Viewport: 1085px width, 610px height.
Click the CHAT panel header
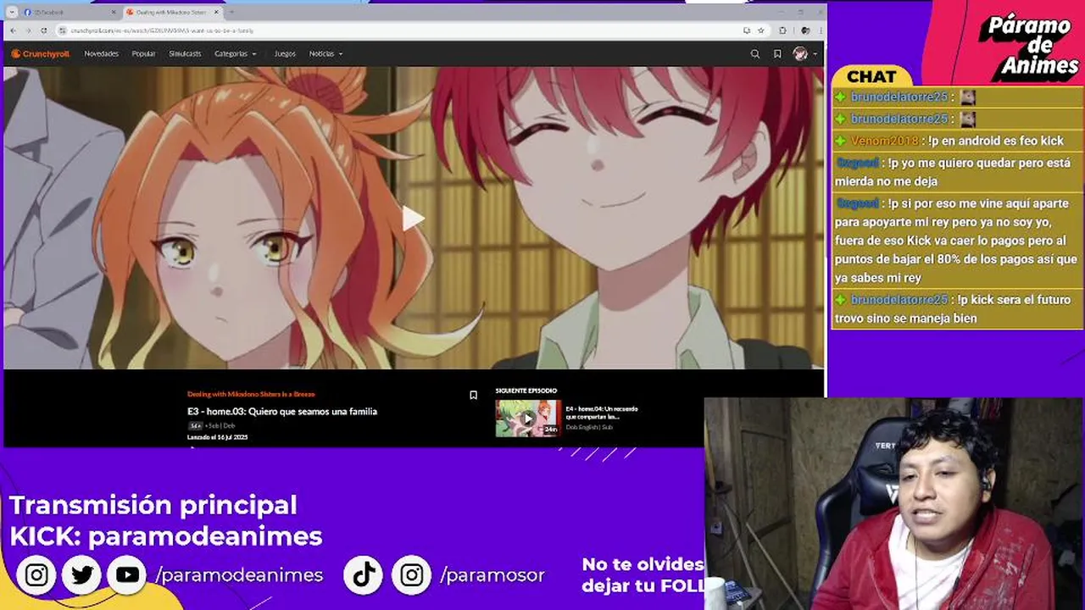coord(871,76)
